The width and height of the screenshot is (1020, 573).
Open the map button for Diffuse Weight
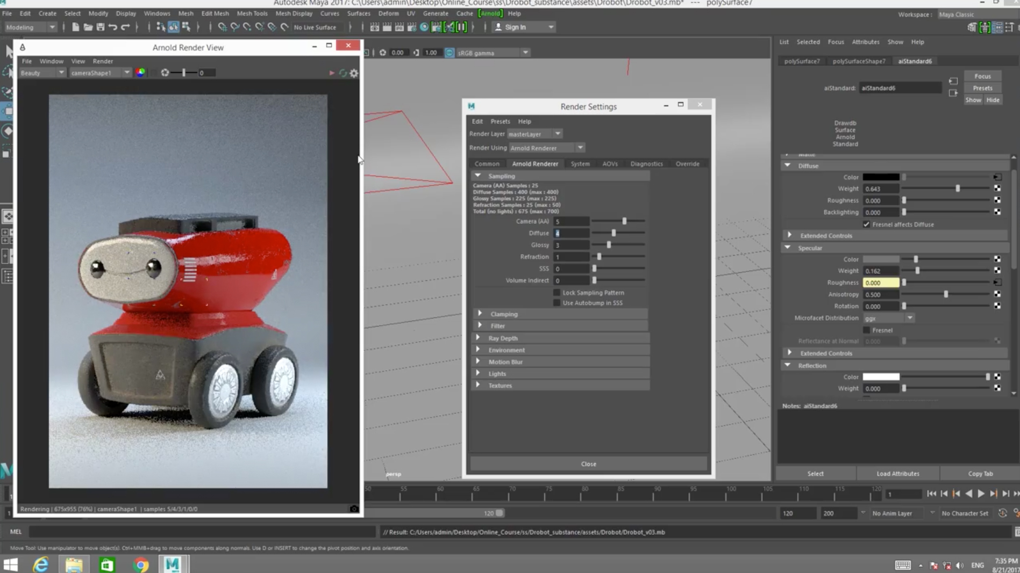(997, 188)
